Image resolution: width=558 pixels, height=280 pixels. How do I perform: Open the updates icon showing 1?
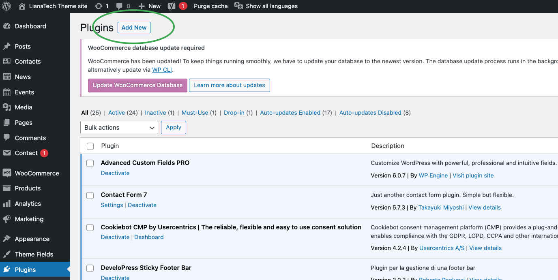[99, 6]
